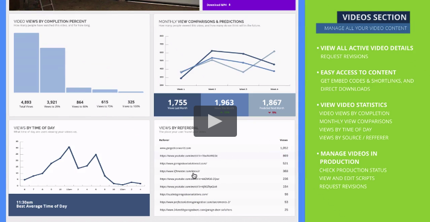Select the 1,755 Views Last Month tile
The height and width of the screenshot is (222, 430).
[x=177, y=105]
